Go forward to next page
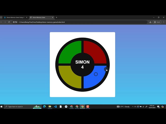 click(5, 22)
